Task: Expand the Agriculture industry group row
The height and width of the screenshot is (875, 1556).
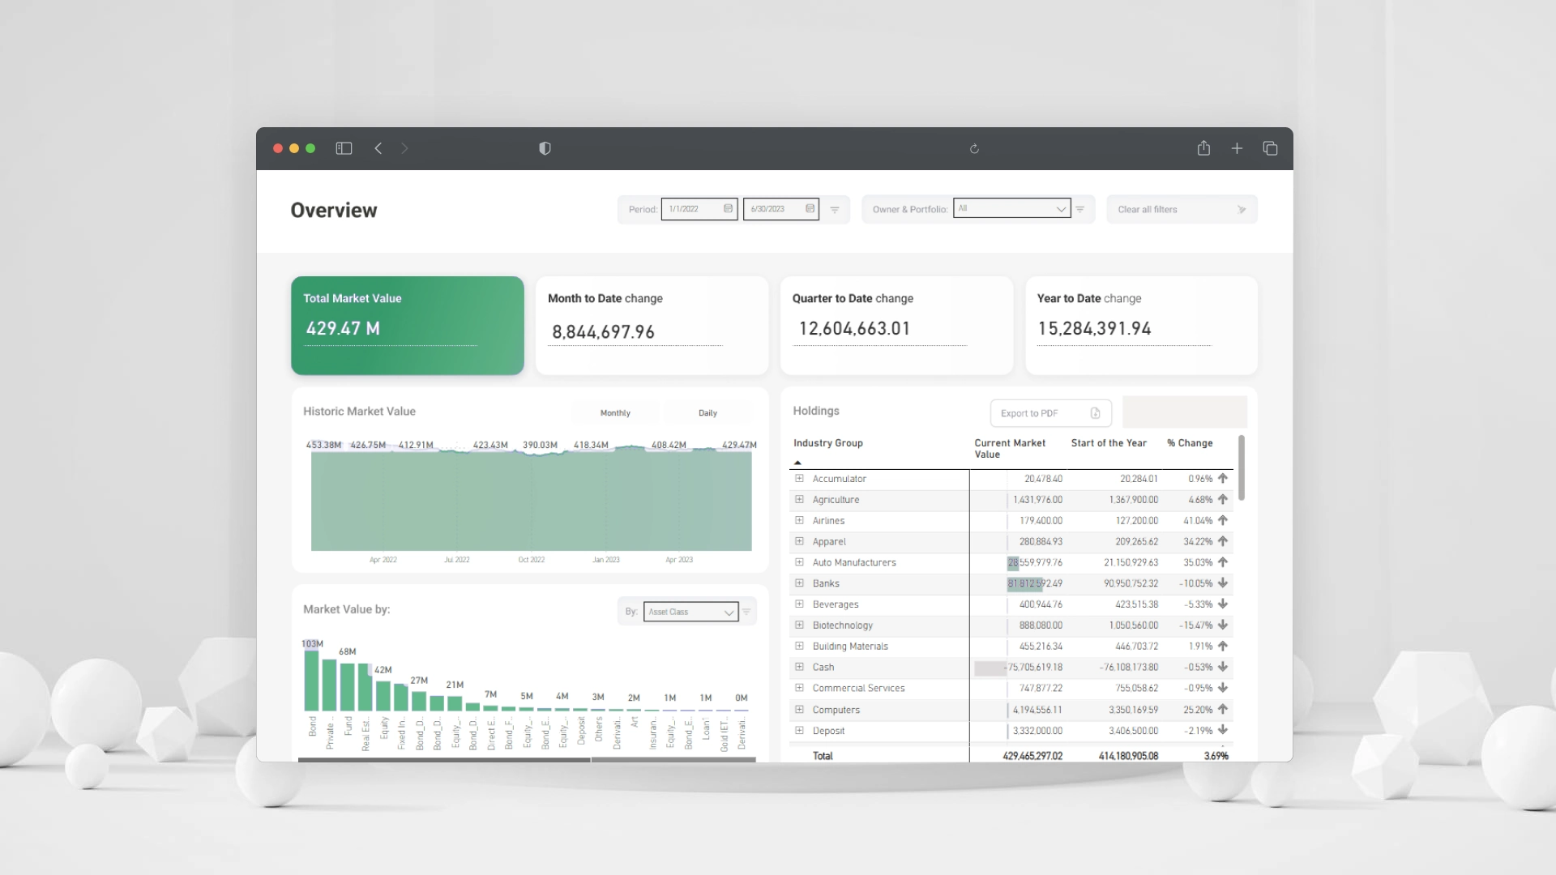Action: click(799, 500)
